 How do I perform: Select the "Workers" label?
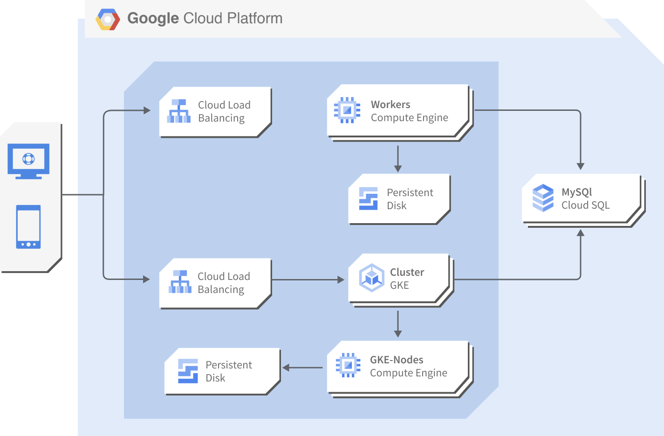390,104
